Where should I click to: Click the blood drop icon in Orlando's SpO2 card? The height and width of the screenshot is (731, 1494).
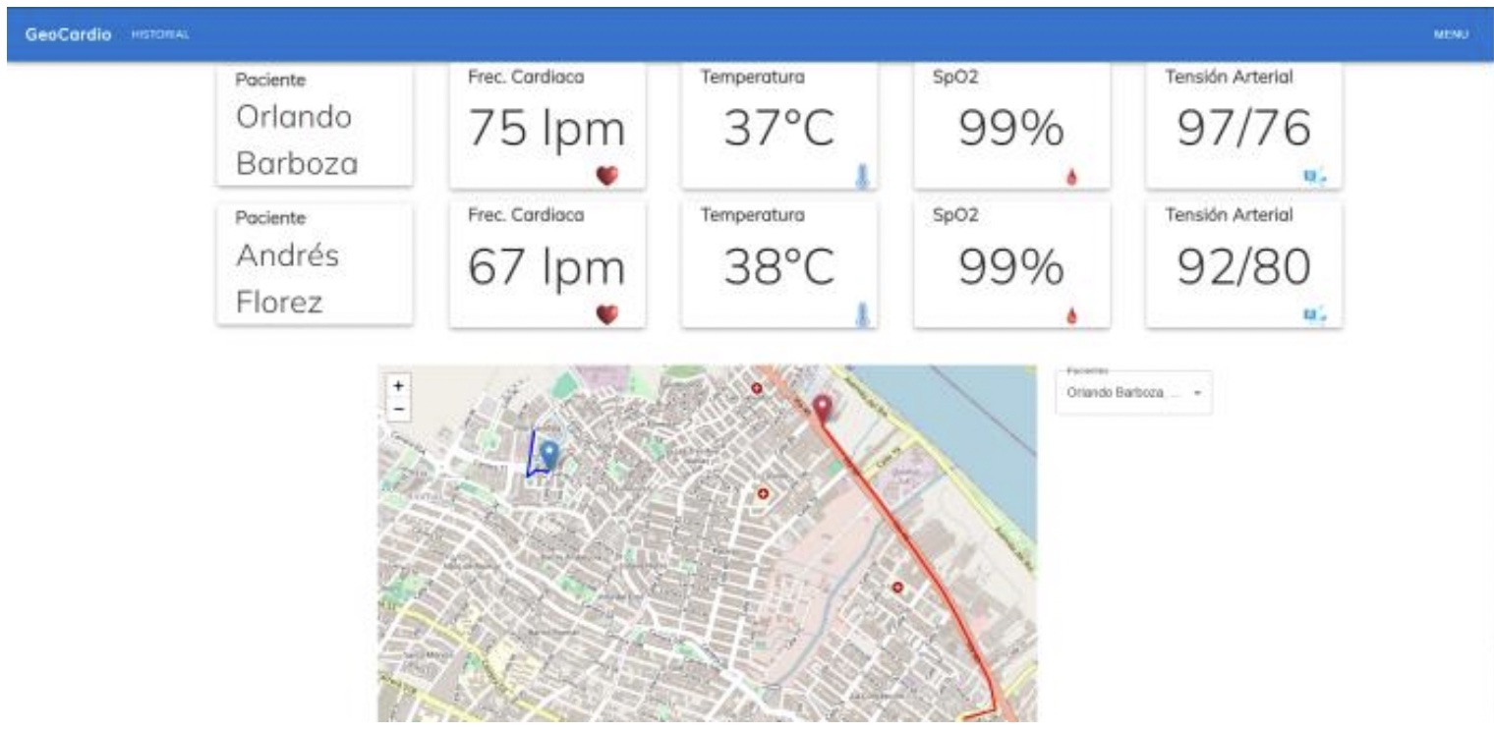point(1071,177)
